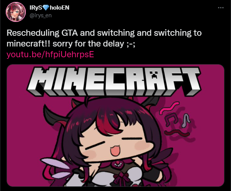The image size is (231, 191).
Task: Click the blue diamond emoji in the name
Action: (46, 8)
